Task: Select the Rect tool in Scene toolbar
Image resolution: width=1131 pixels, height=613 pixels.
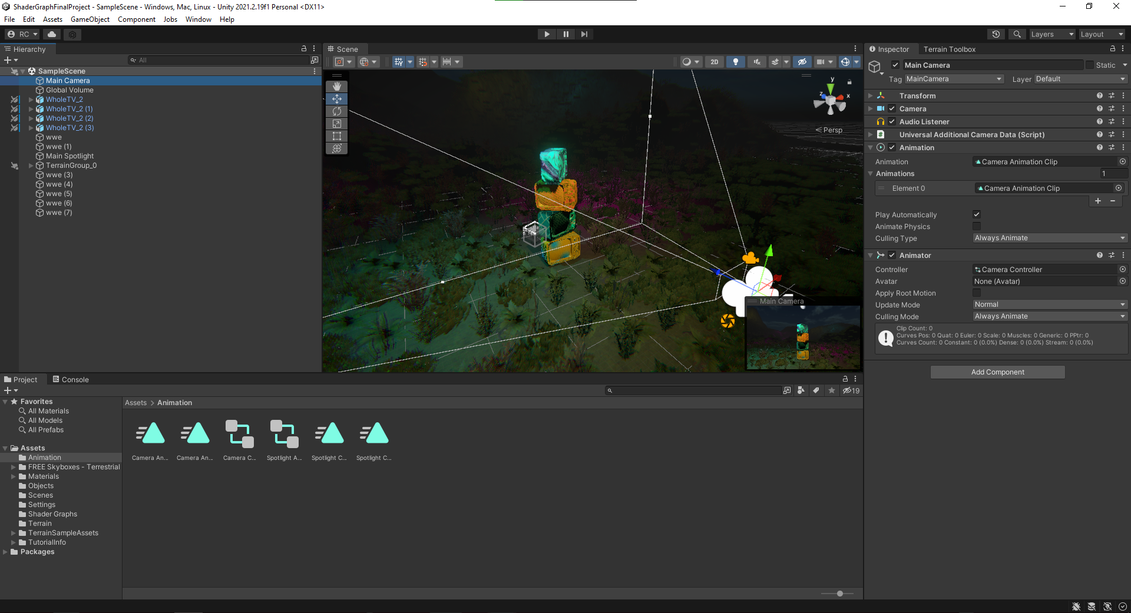Action: tap(337, 136)
